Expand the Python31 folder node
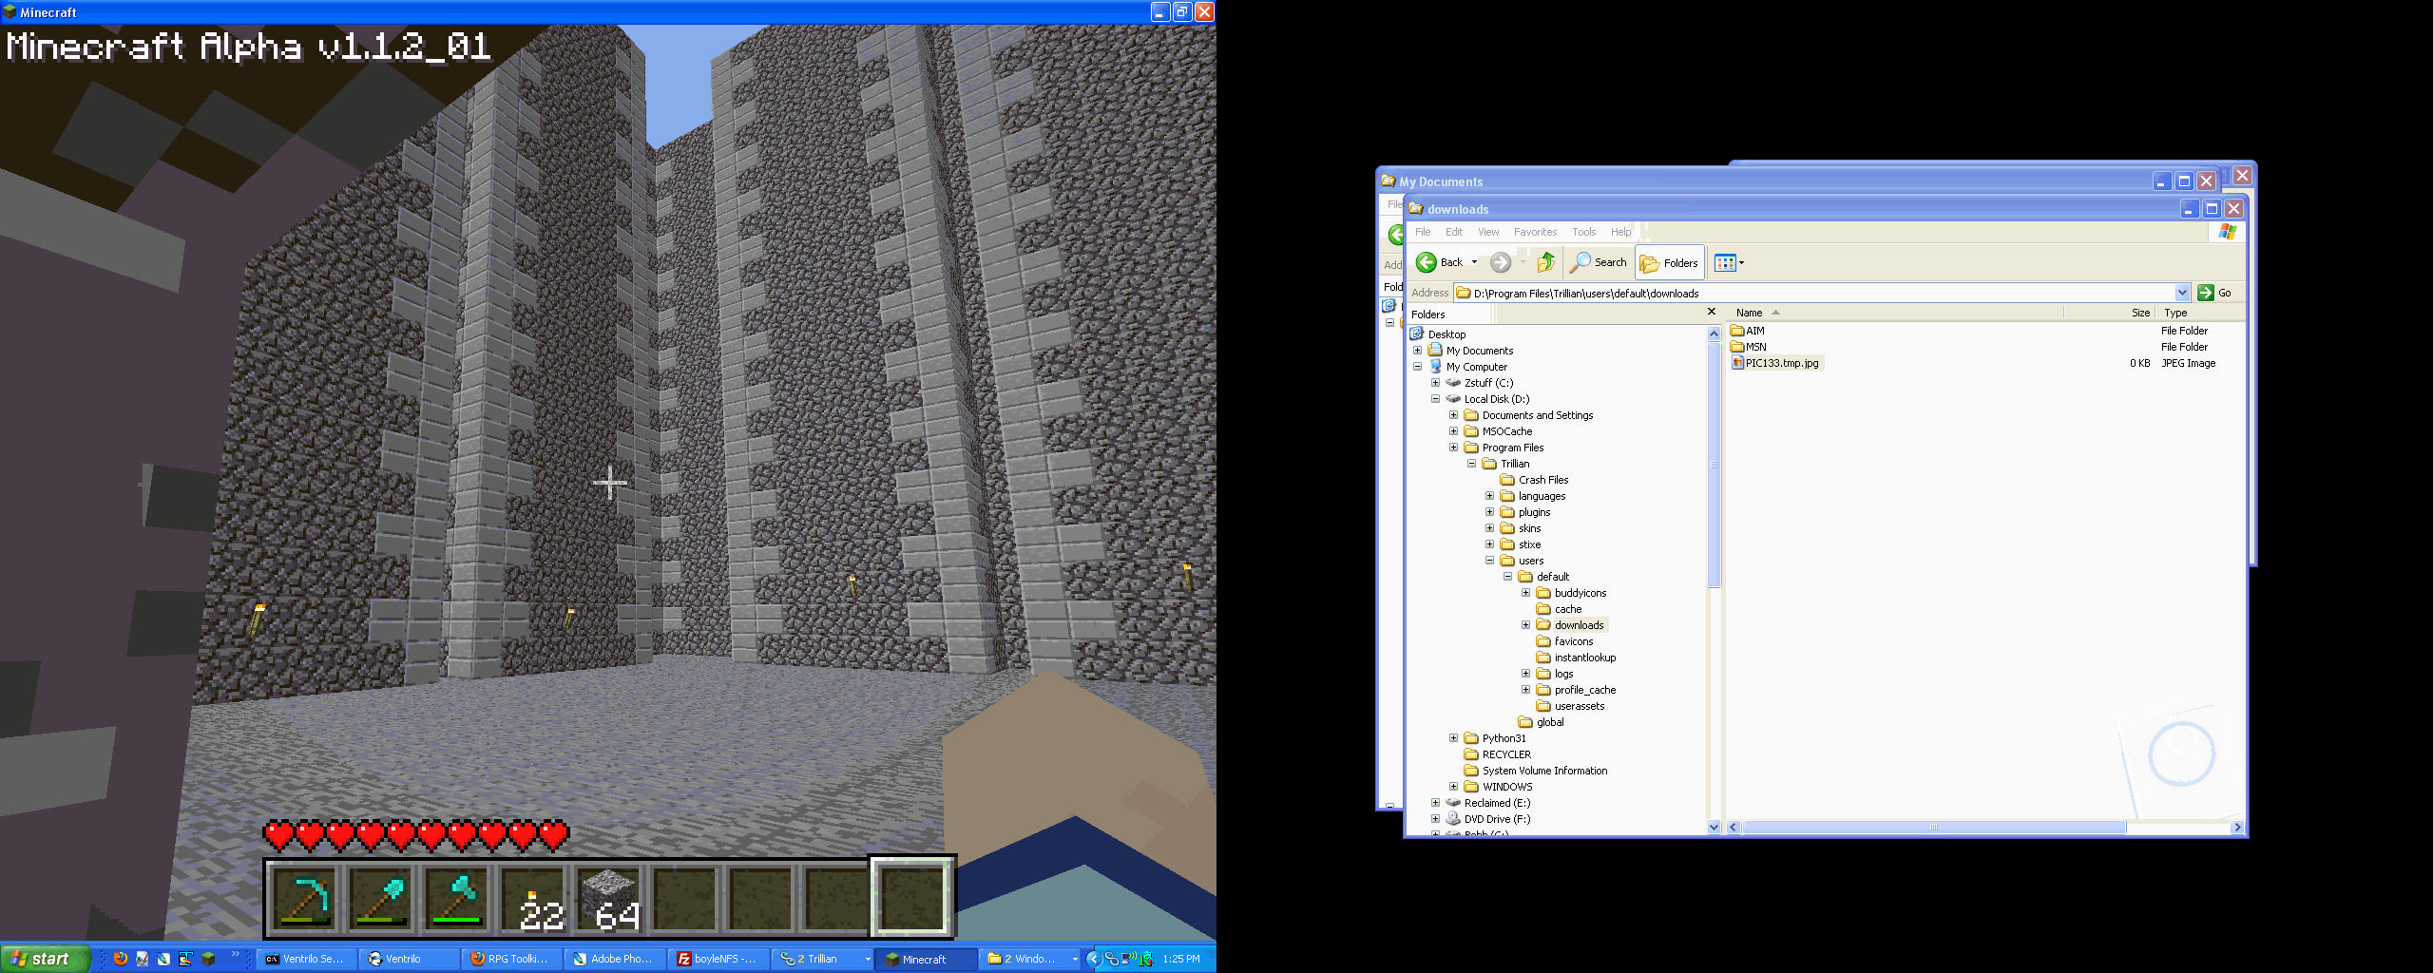Screen dimensions: 2433x973 [x=1453, y=738]
